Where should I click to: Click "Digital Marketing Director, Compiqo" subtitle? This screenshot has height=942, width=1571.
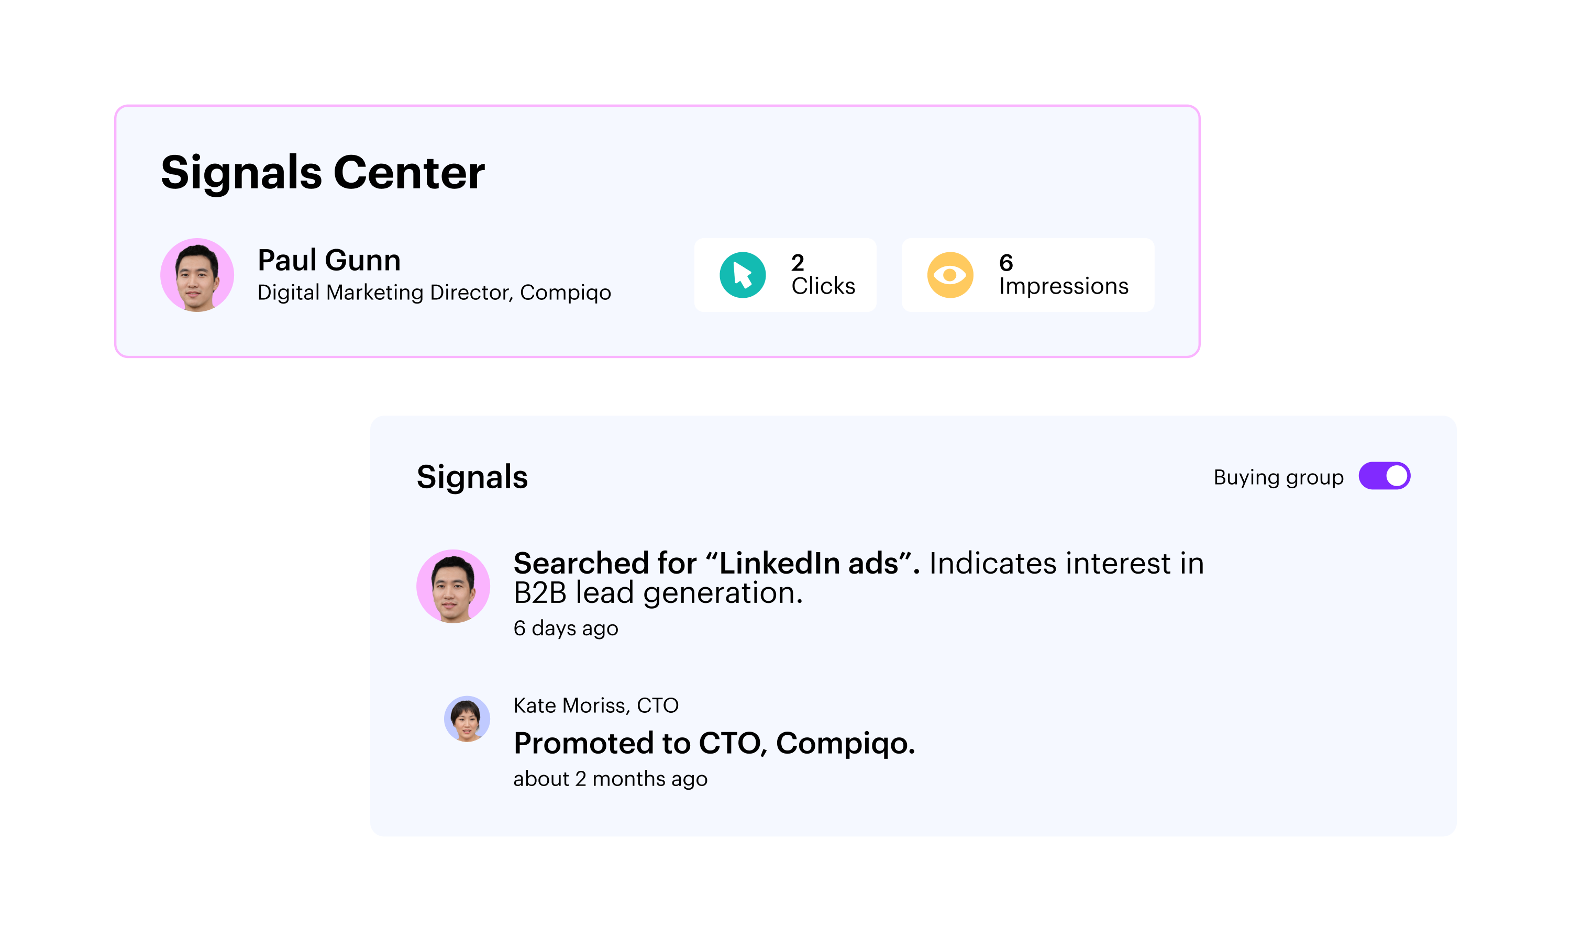point(434,293)
